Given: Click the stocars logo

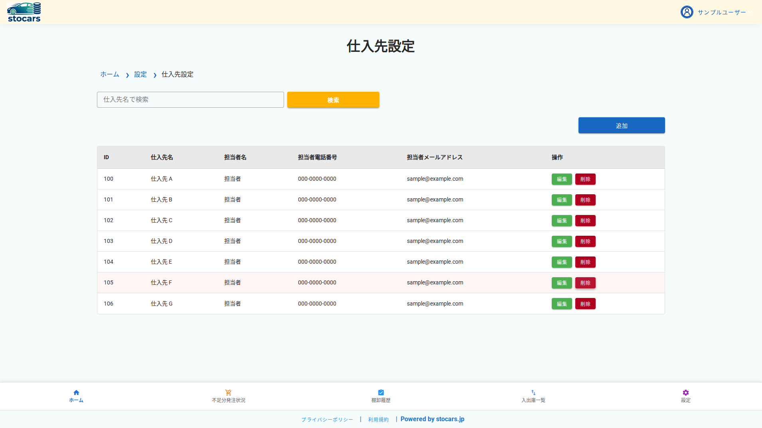Looking at the screenshot, I should 24,12.
